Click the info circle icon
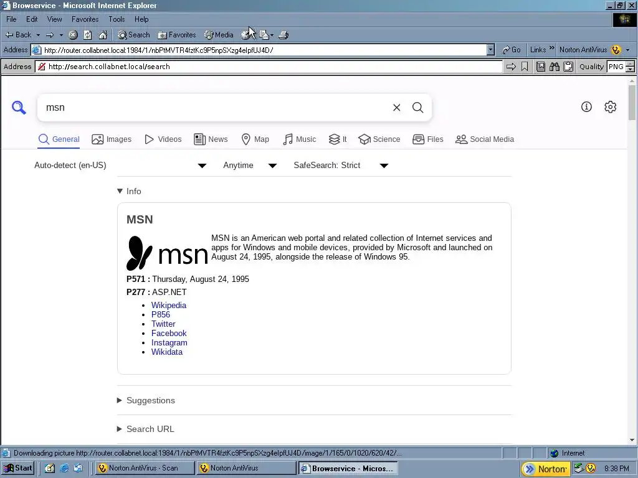This screenshot has height=478, width=638. [x=586, y=107]
